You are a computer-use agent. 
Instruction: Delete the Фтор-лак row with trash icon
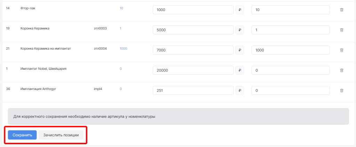(x=341, y=10)
